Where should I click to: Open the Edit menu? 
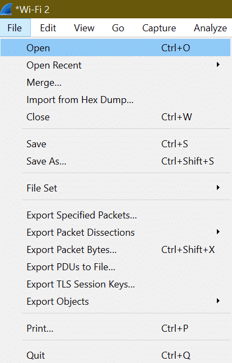tap(48, 28)
